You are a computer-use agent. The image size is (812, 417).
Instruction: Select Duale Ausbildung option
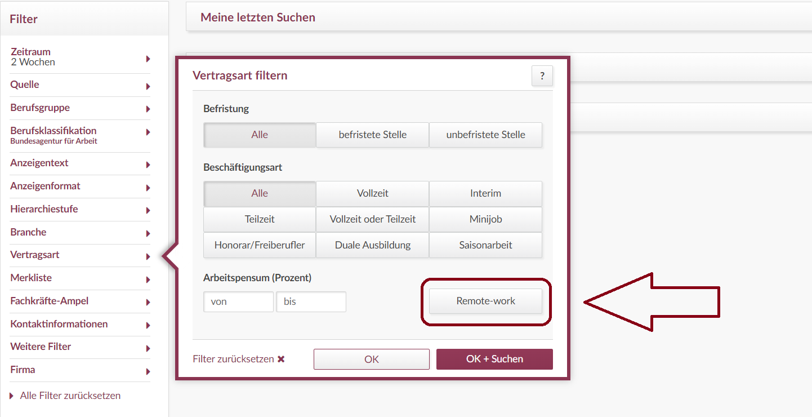[372, 245]
